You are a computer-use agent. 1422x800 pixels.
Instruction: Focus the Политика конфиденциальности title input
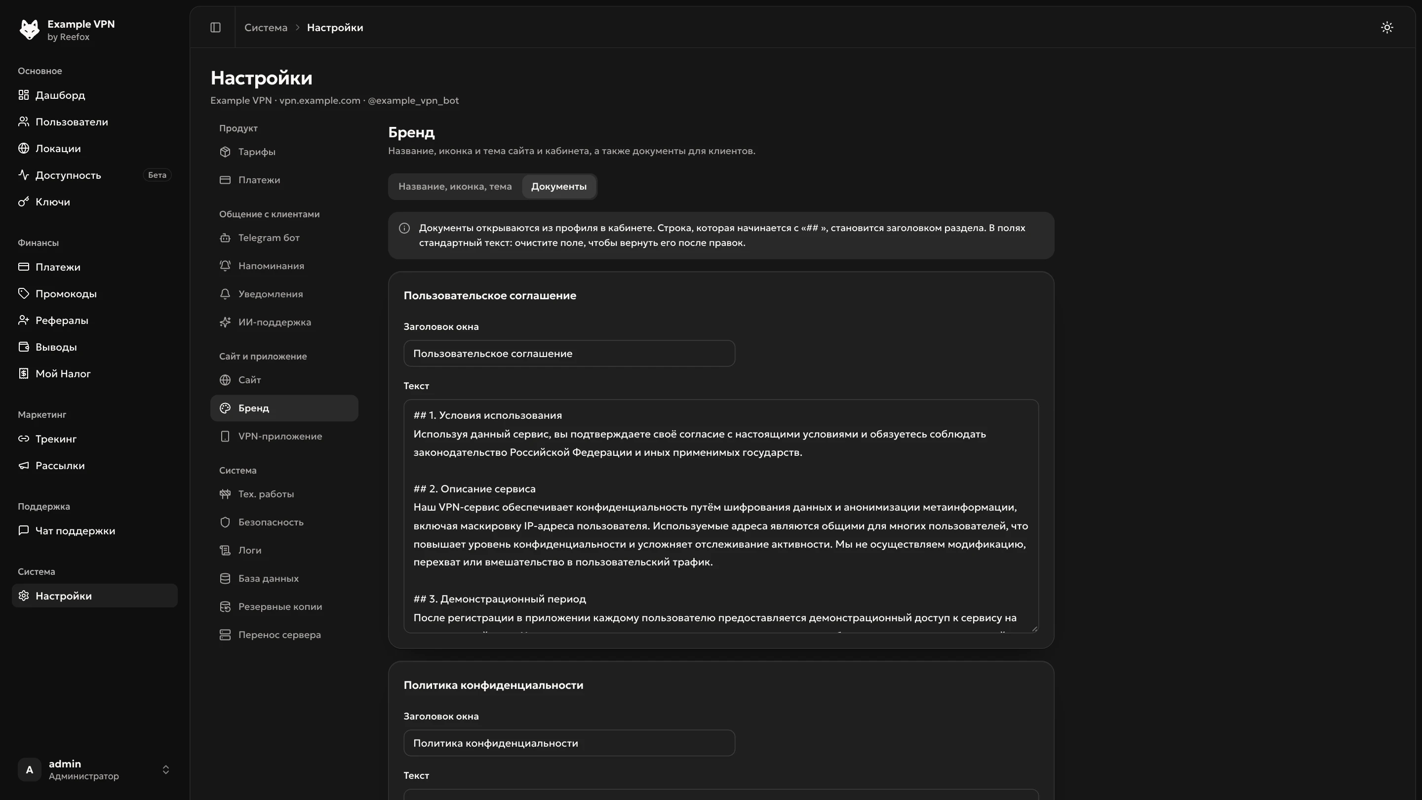click(x=569, y=743)
